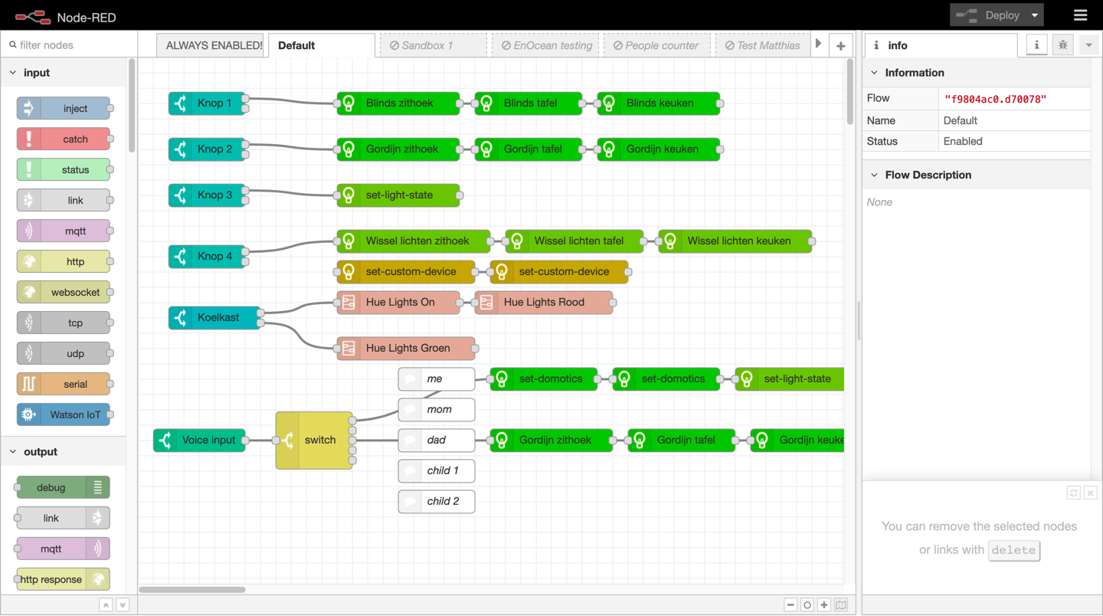Add a new flow tab with plus
Image resolution: width=1103 pixels, height=616 pixels.
pos(840,46)
